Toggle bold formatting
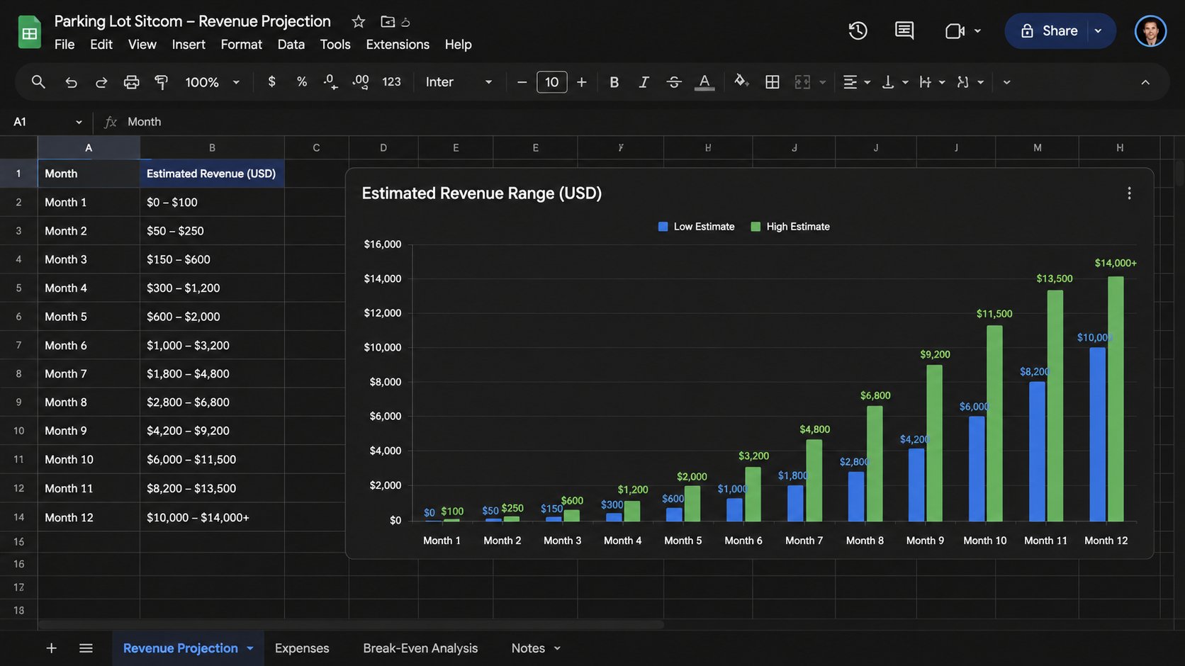Viewport: 1185px width, 666px height. click(614, 82)
